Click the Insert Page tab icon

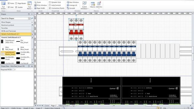73,106
